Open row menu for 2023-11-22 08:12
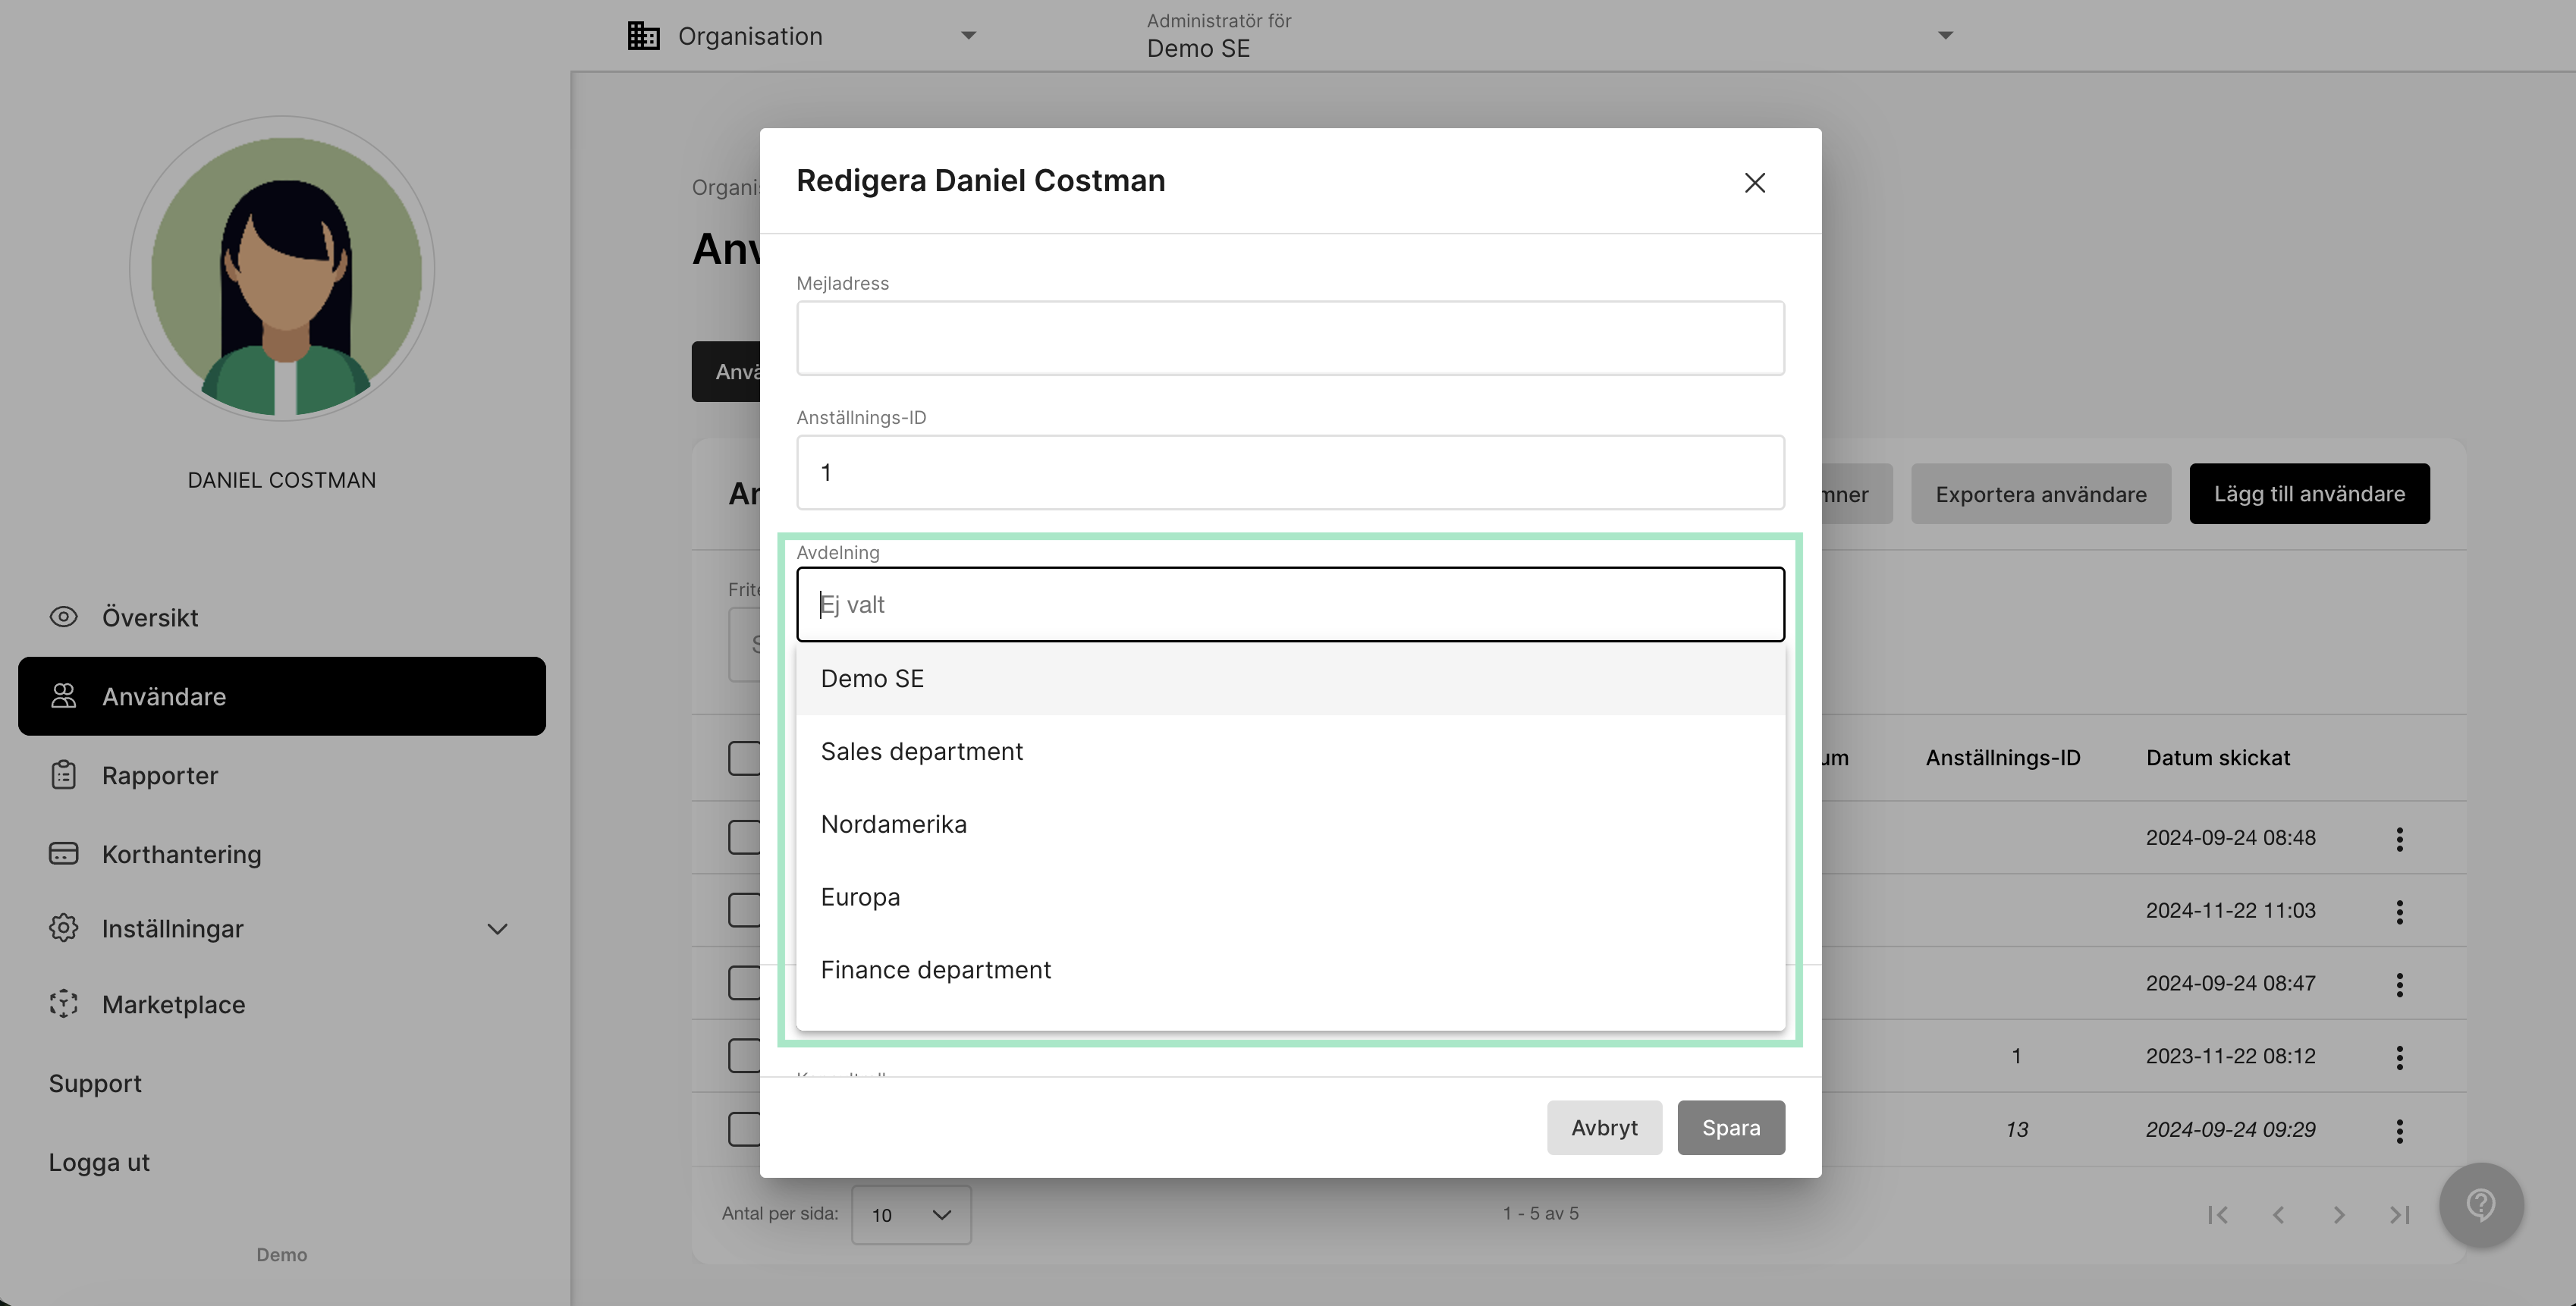The width and height of the screenshot is (2576, 1306). [2399, 1058]
